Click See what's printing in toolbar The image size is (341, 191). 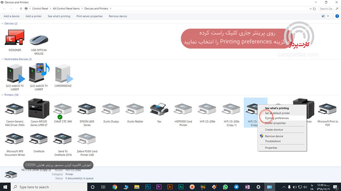(59, 16)
